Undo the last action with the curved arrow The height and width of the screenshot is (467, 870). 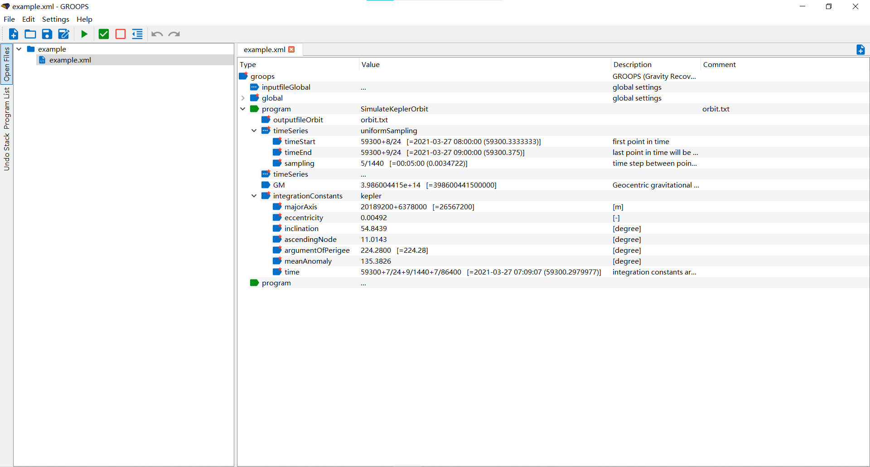[x=157, y=34]
